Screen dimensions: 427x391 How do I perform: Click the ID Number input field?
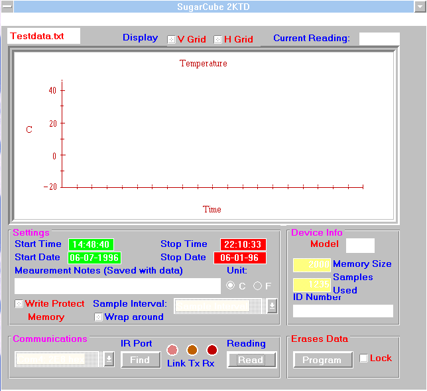point(343,311)
